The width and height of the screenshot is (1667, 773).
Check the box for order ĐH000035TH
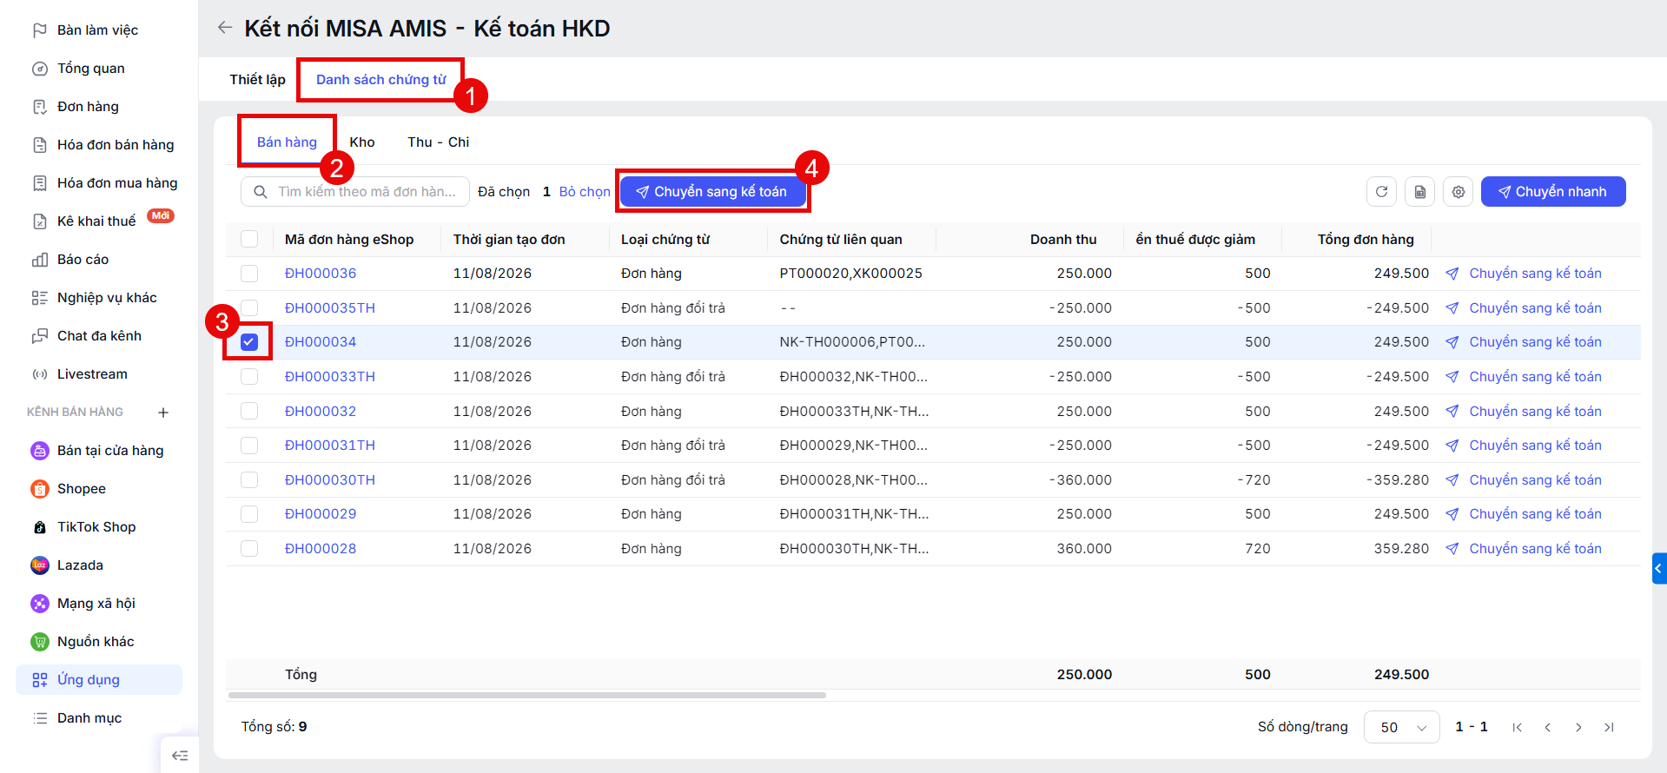pos(249,307)
